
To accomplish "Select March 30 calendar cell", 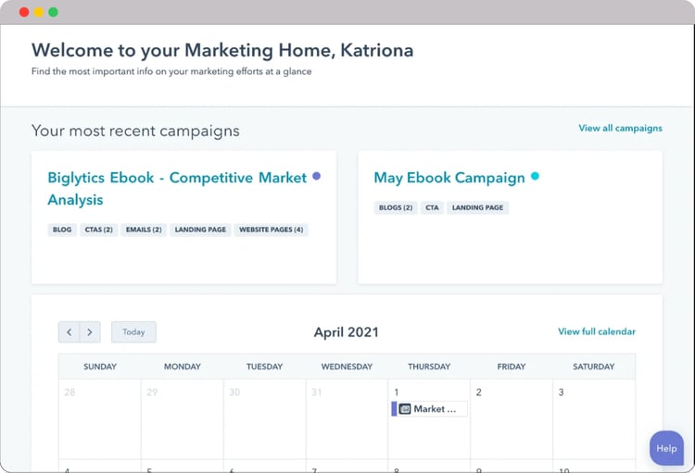I will pyautogui.click(x=265, y=419).
